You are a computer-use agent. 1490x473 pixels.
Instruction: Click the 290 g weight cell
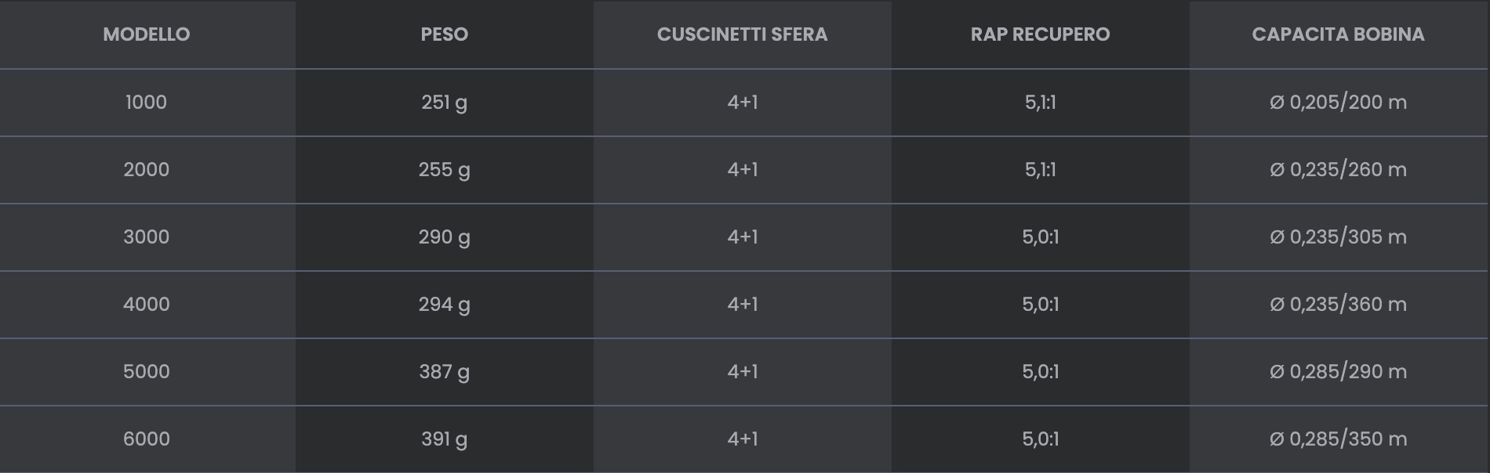444,237
